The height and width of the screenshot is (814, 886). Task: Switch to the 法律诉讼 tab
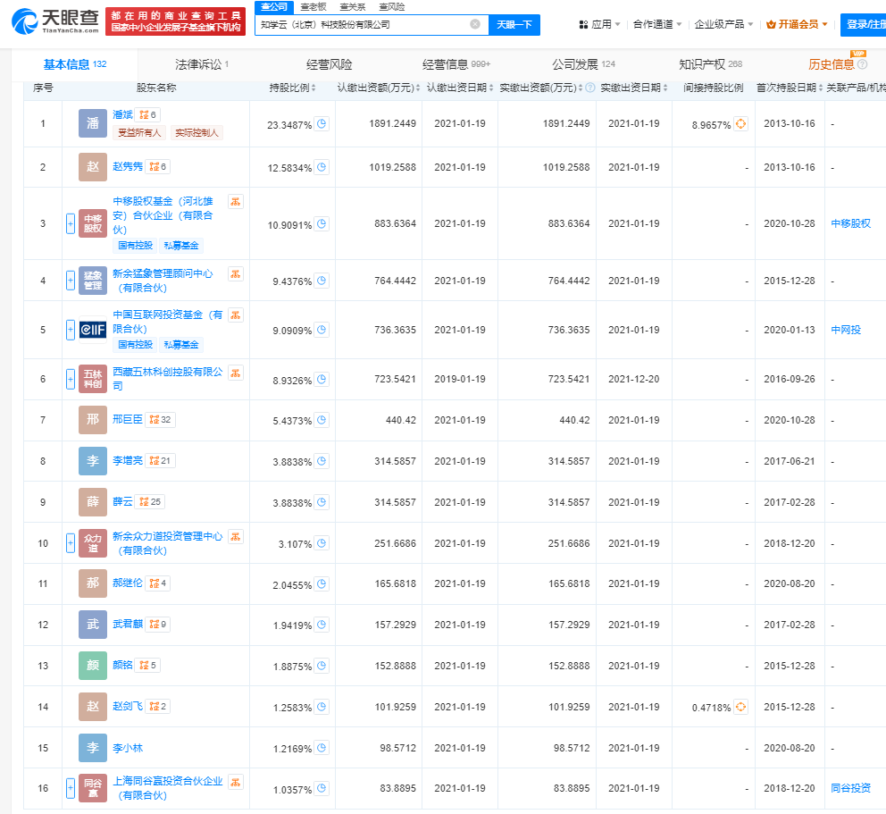pos(202,64)
